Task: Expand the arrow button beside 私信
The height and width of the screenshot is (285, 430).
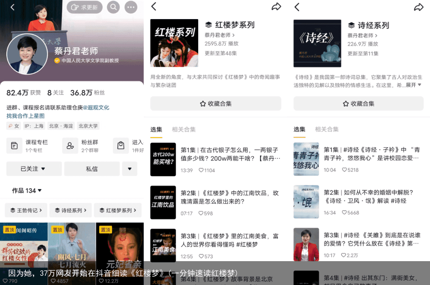Action: [x=130, y=169]
